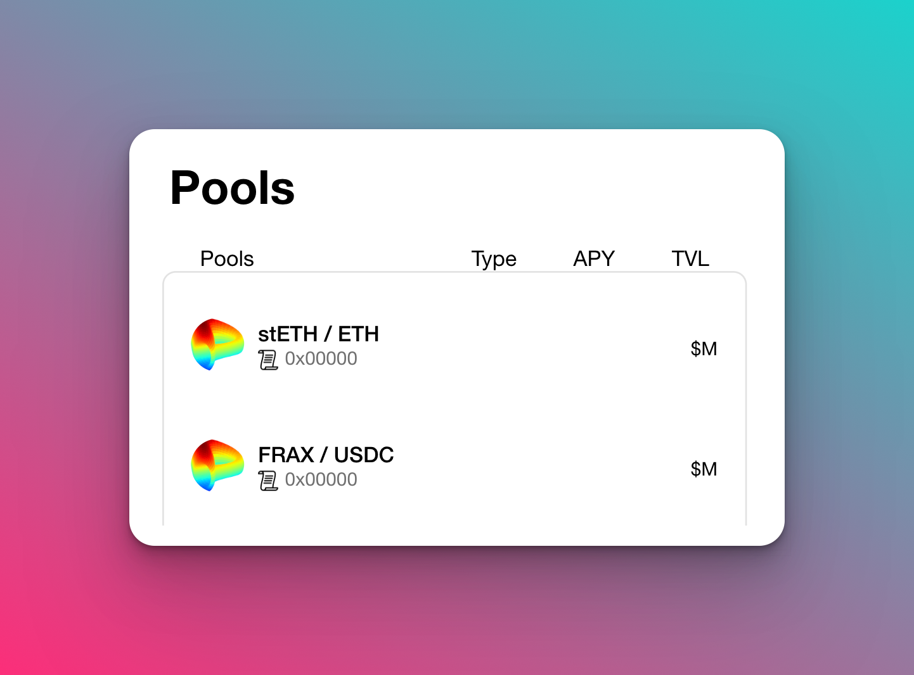Sort by the TVL column header
The width and height of the screenshot is (914, 675).
point(690,258)
